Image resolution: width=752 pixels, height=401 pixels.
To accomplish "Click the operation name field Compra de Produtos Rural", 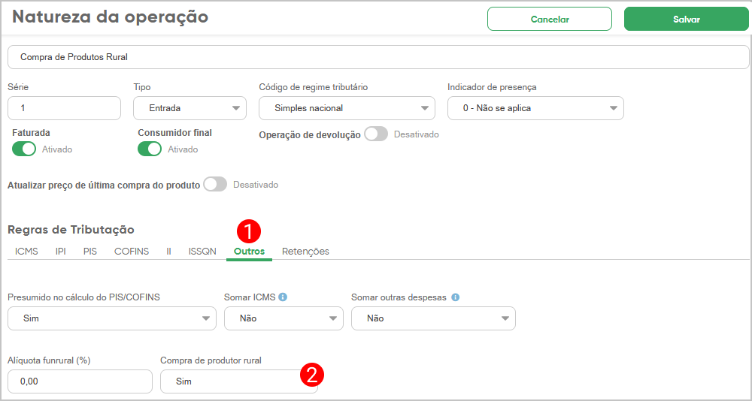I will pyautogui.click(x=378, y=57).
